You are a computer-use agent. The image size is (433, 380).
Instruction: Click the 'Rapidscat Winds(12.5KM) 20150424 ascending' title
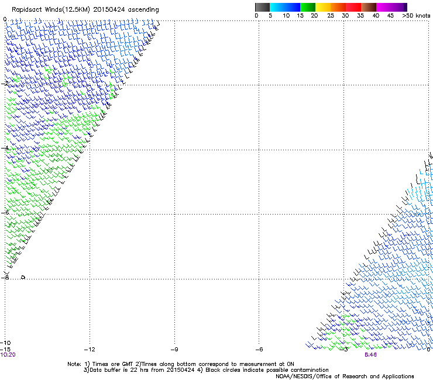85,10
